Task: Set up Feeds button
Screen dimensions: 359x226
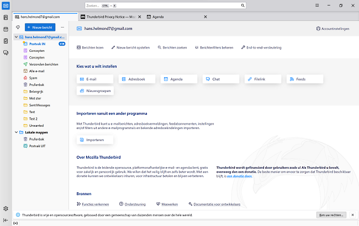Action: [305, 79]
